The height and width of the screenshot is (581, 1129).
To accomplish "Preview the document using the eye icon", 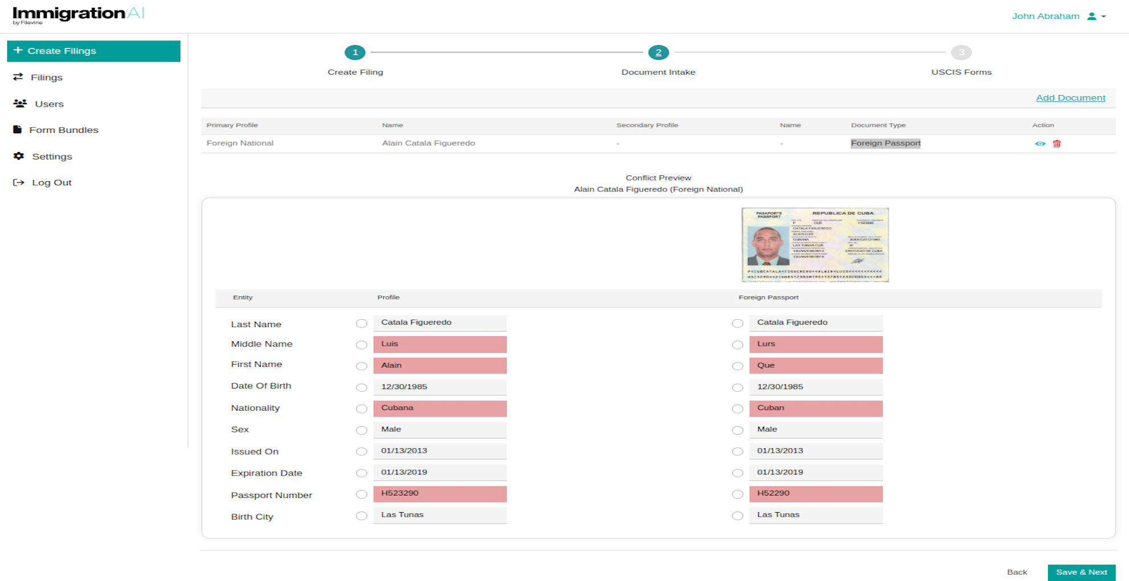I will tap(1041, 144).
